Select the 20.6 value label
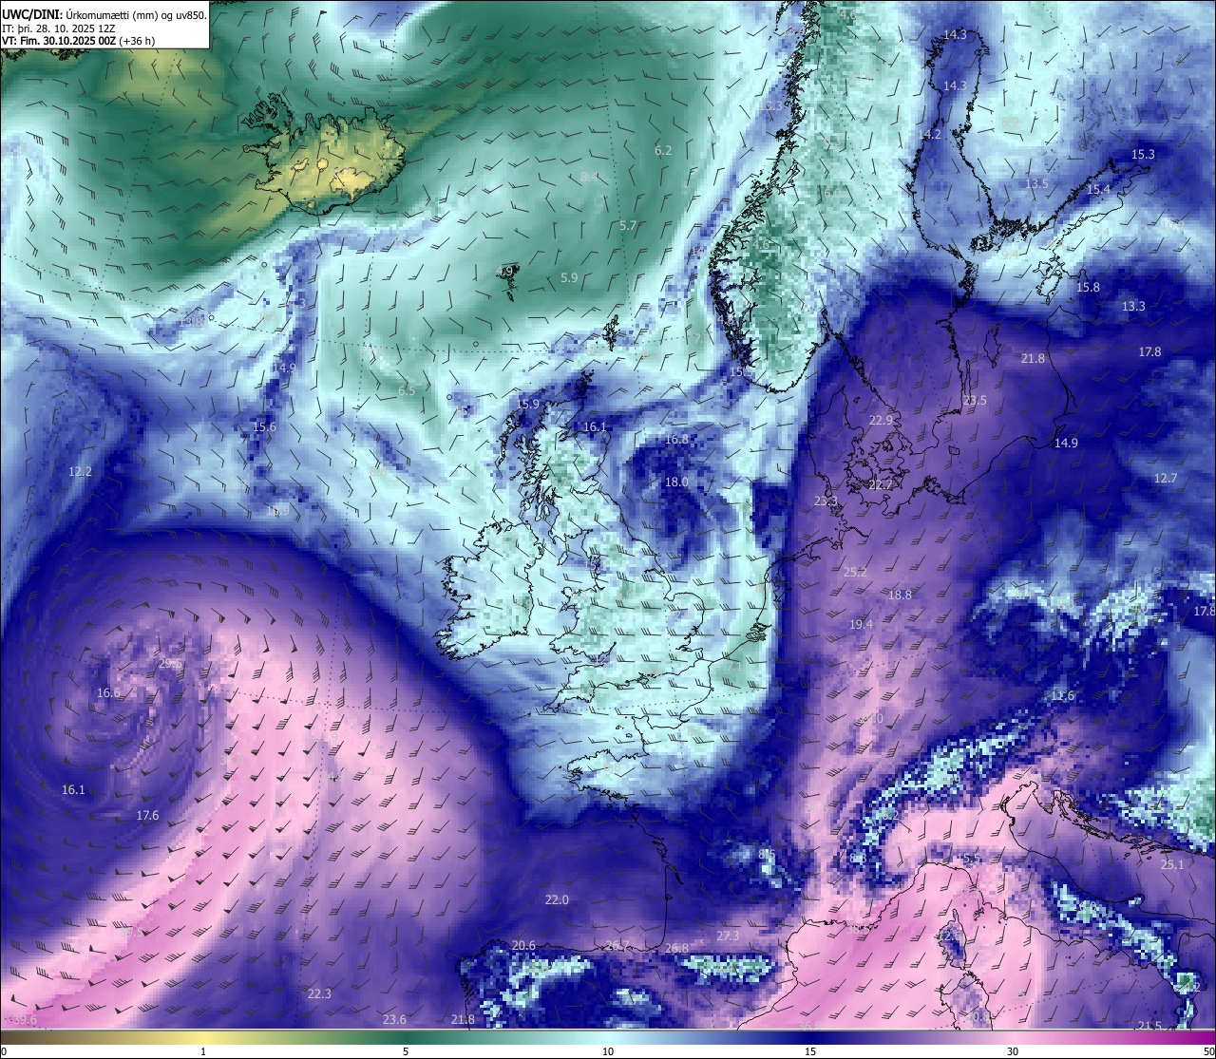1216x1059 pixels. click(523, 945)
